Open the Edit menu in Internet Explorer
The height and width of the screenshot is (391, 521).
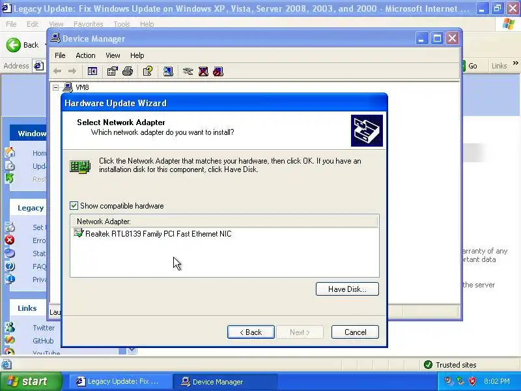(33, 24)
